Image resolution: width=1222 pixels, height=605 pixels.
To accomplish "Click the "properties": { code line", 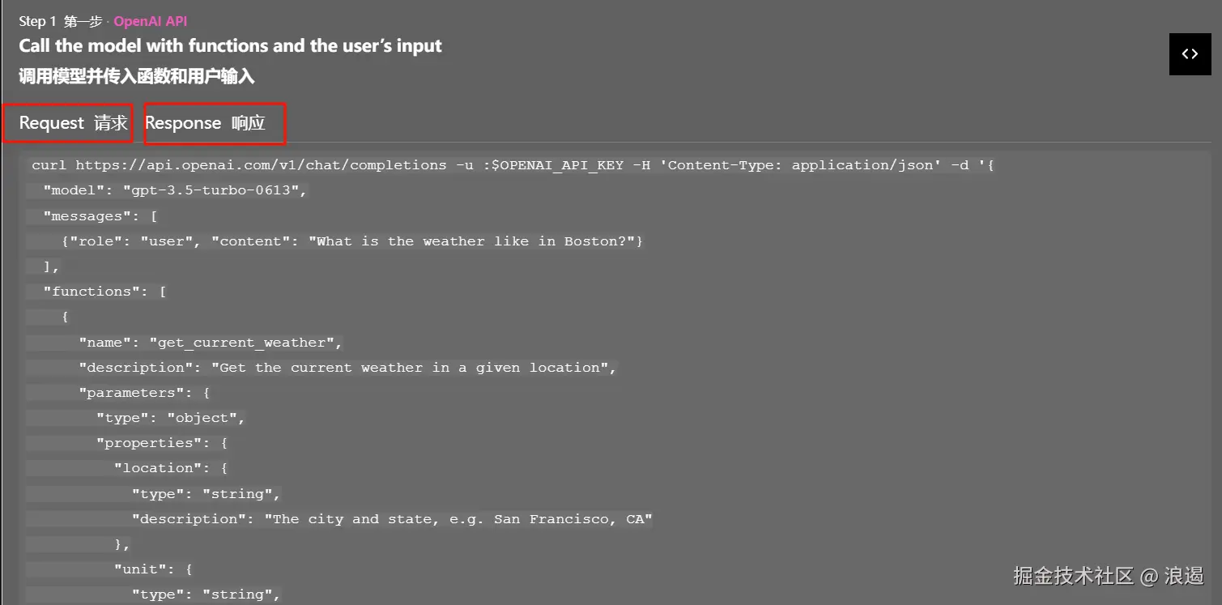I will [x=162, y=443].
